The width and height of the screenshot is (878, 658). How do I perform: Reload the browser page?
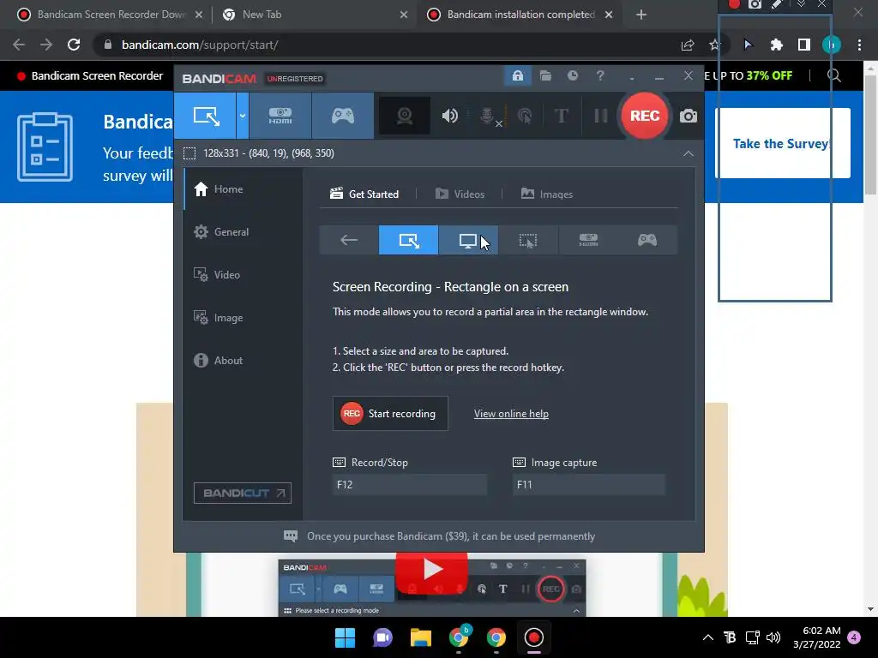(74, 45)
